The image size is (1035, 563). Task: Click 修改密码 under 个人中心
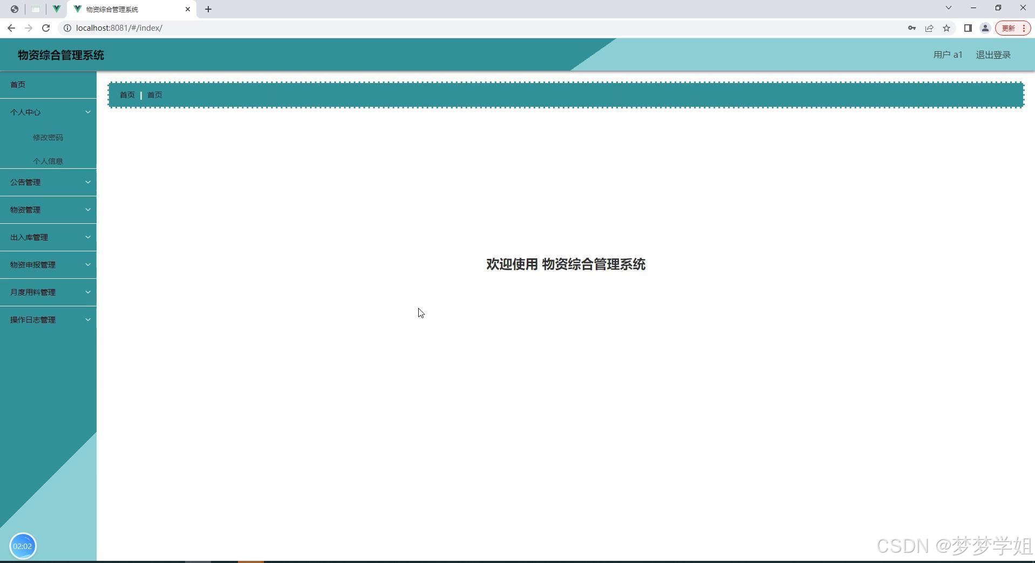point(47,137)
